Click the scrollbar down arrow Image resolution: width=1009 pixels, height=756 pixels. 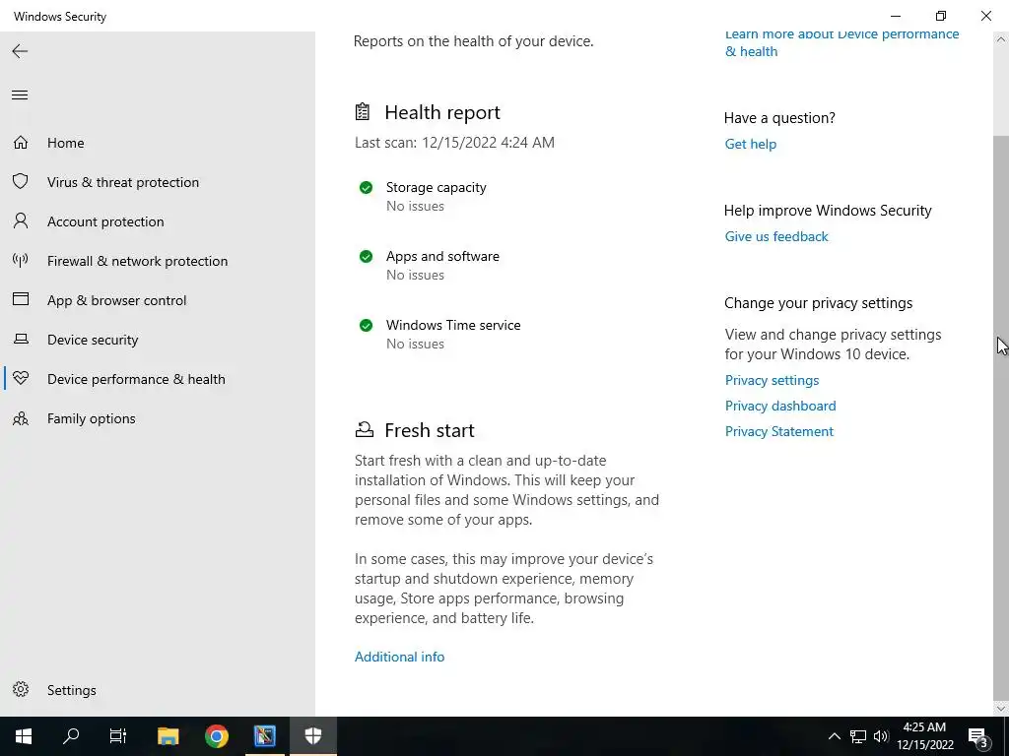click(1001, 709)
